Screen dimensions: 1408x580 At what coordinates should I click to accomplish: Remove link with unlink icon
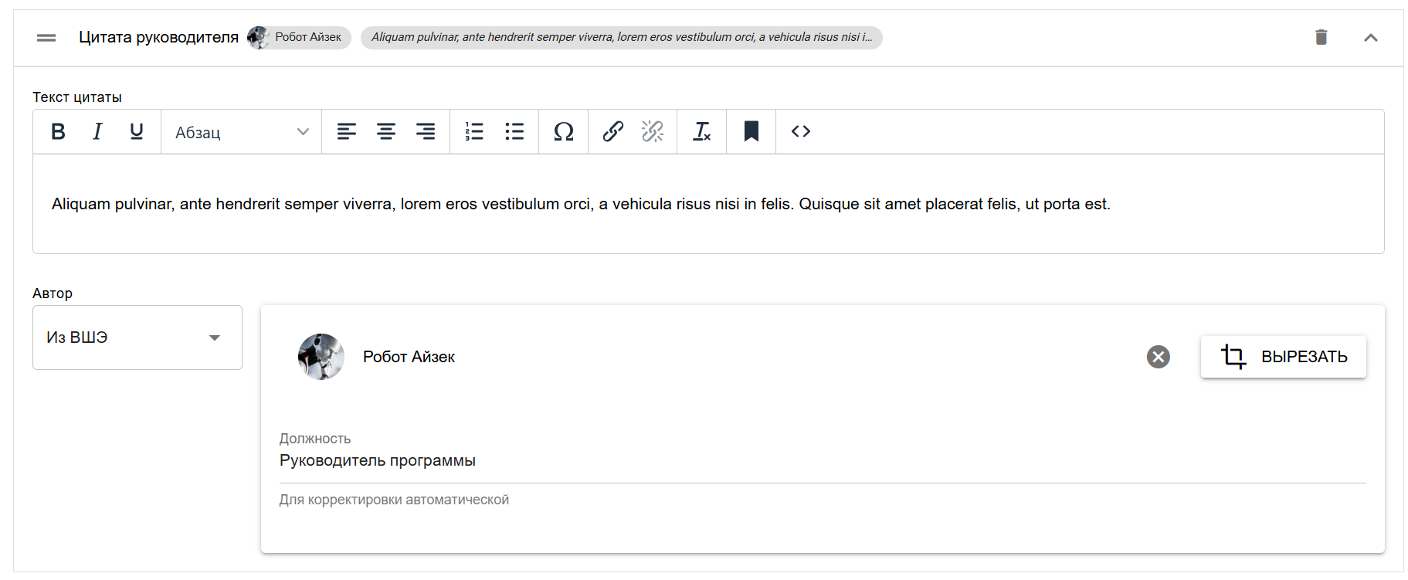click(x=653, y=132)
